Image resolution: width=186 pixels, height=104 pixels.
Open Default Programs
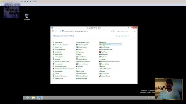[x=81, y=47]
